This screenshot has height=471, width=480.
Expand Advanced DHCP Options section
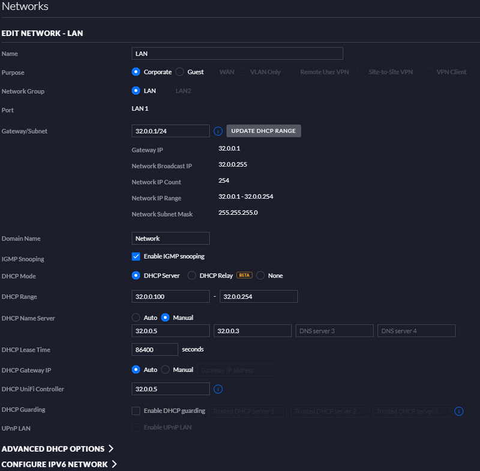click(58, 449)
